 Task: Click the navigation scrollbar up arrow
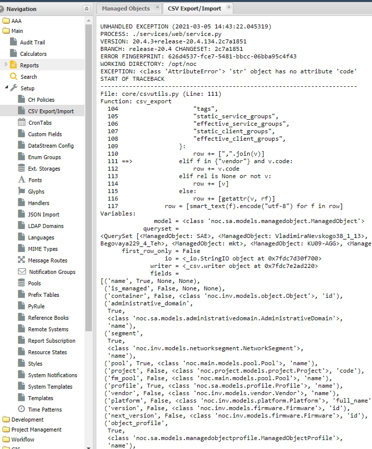pos(88,20)
